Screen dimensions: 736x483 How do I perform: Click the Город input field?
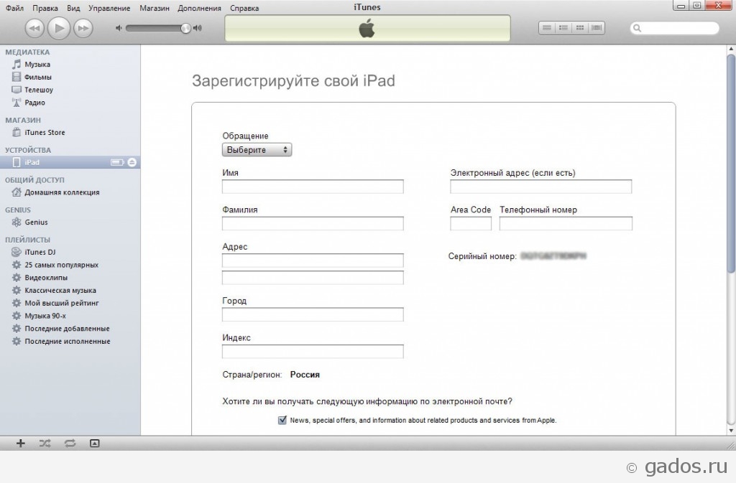click(x=313, y=314)
